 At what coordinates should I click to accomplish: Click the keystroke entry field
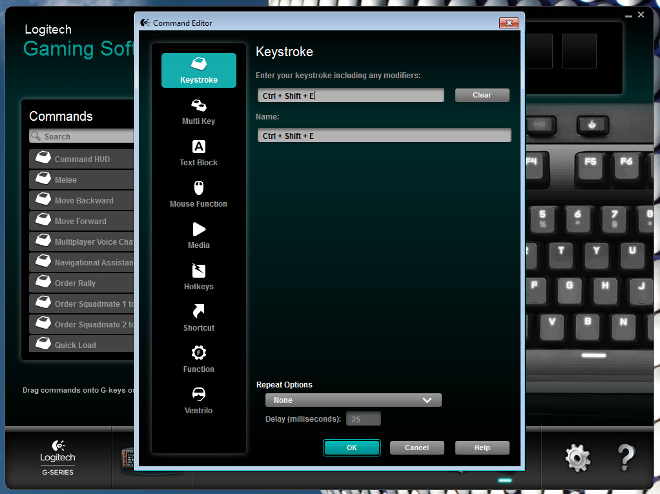[x=351, y=96]
